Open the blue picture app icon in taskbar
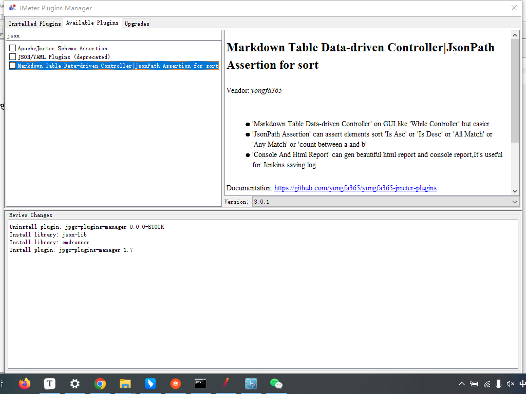The image size is (526, 394). click(251, 384)
